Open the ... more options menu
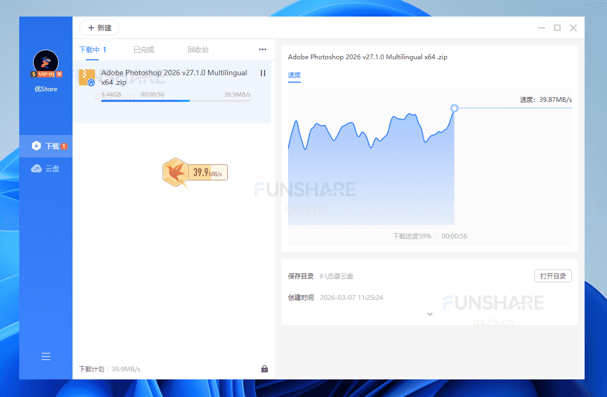This screenshot has width=607, height=397. pos(262,49)
